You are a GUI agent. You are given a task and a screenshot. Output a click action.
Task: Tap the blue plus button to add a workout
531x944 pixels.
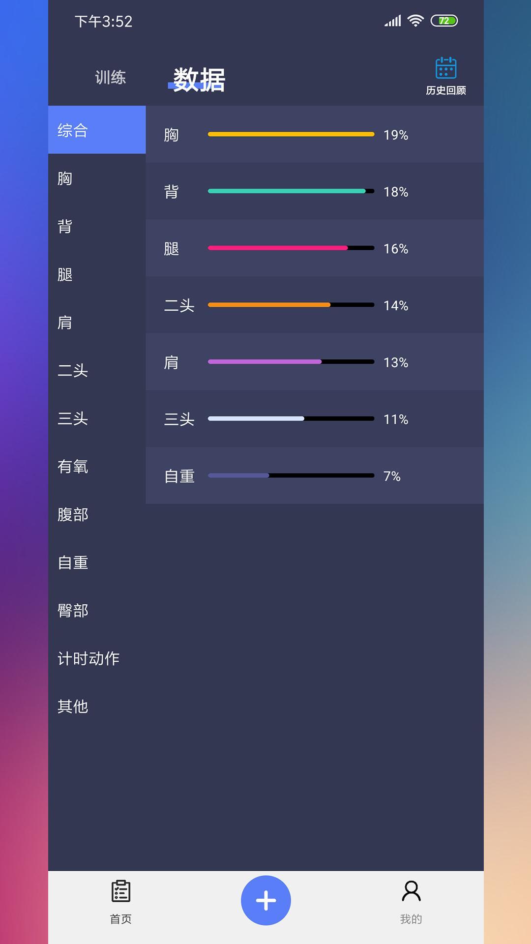[265, 900]
